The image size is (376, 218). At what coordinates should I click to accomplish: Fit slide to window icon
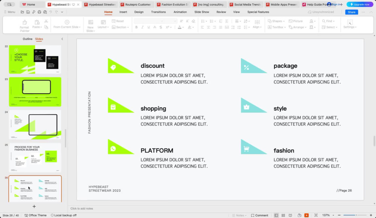click(x=316, y=215)
